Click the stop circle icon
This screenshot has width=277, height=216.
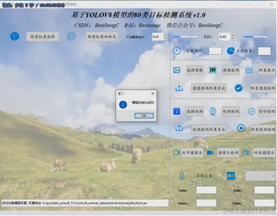241,128
